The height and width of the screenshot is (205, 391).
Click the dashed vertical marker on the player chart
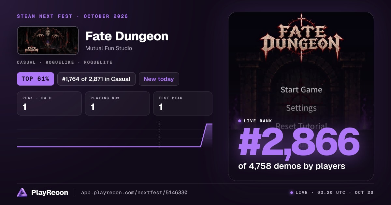[159, 134]
